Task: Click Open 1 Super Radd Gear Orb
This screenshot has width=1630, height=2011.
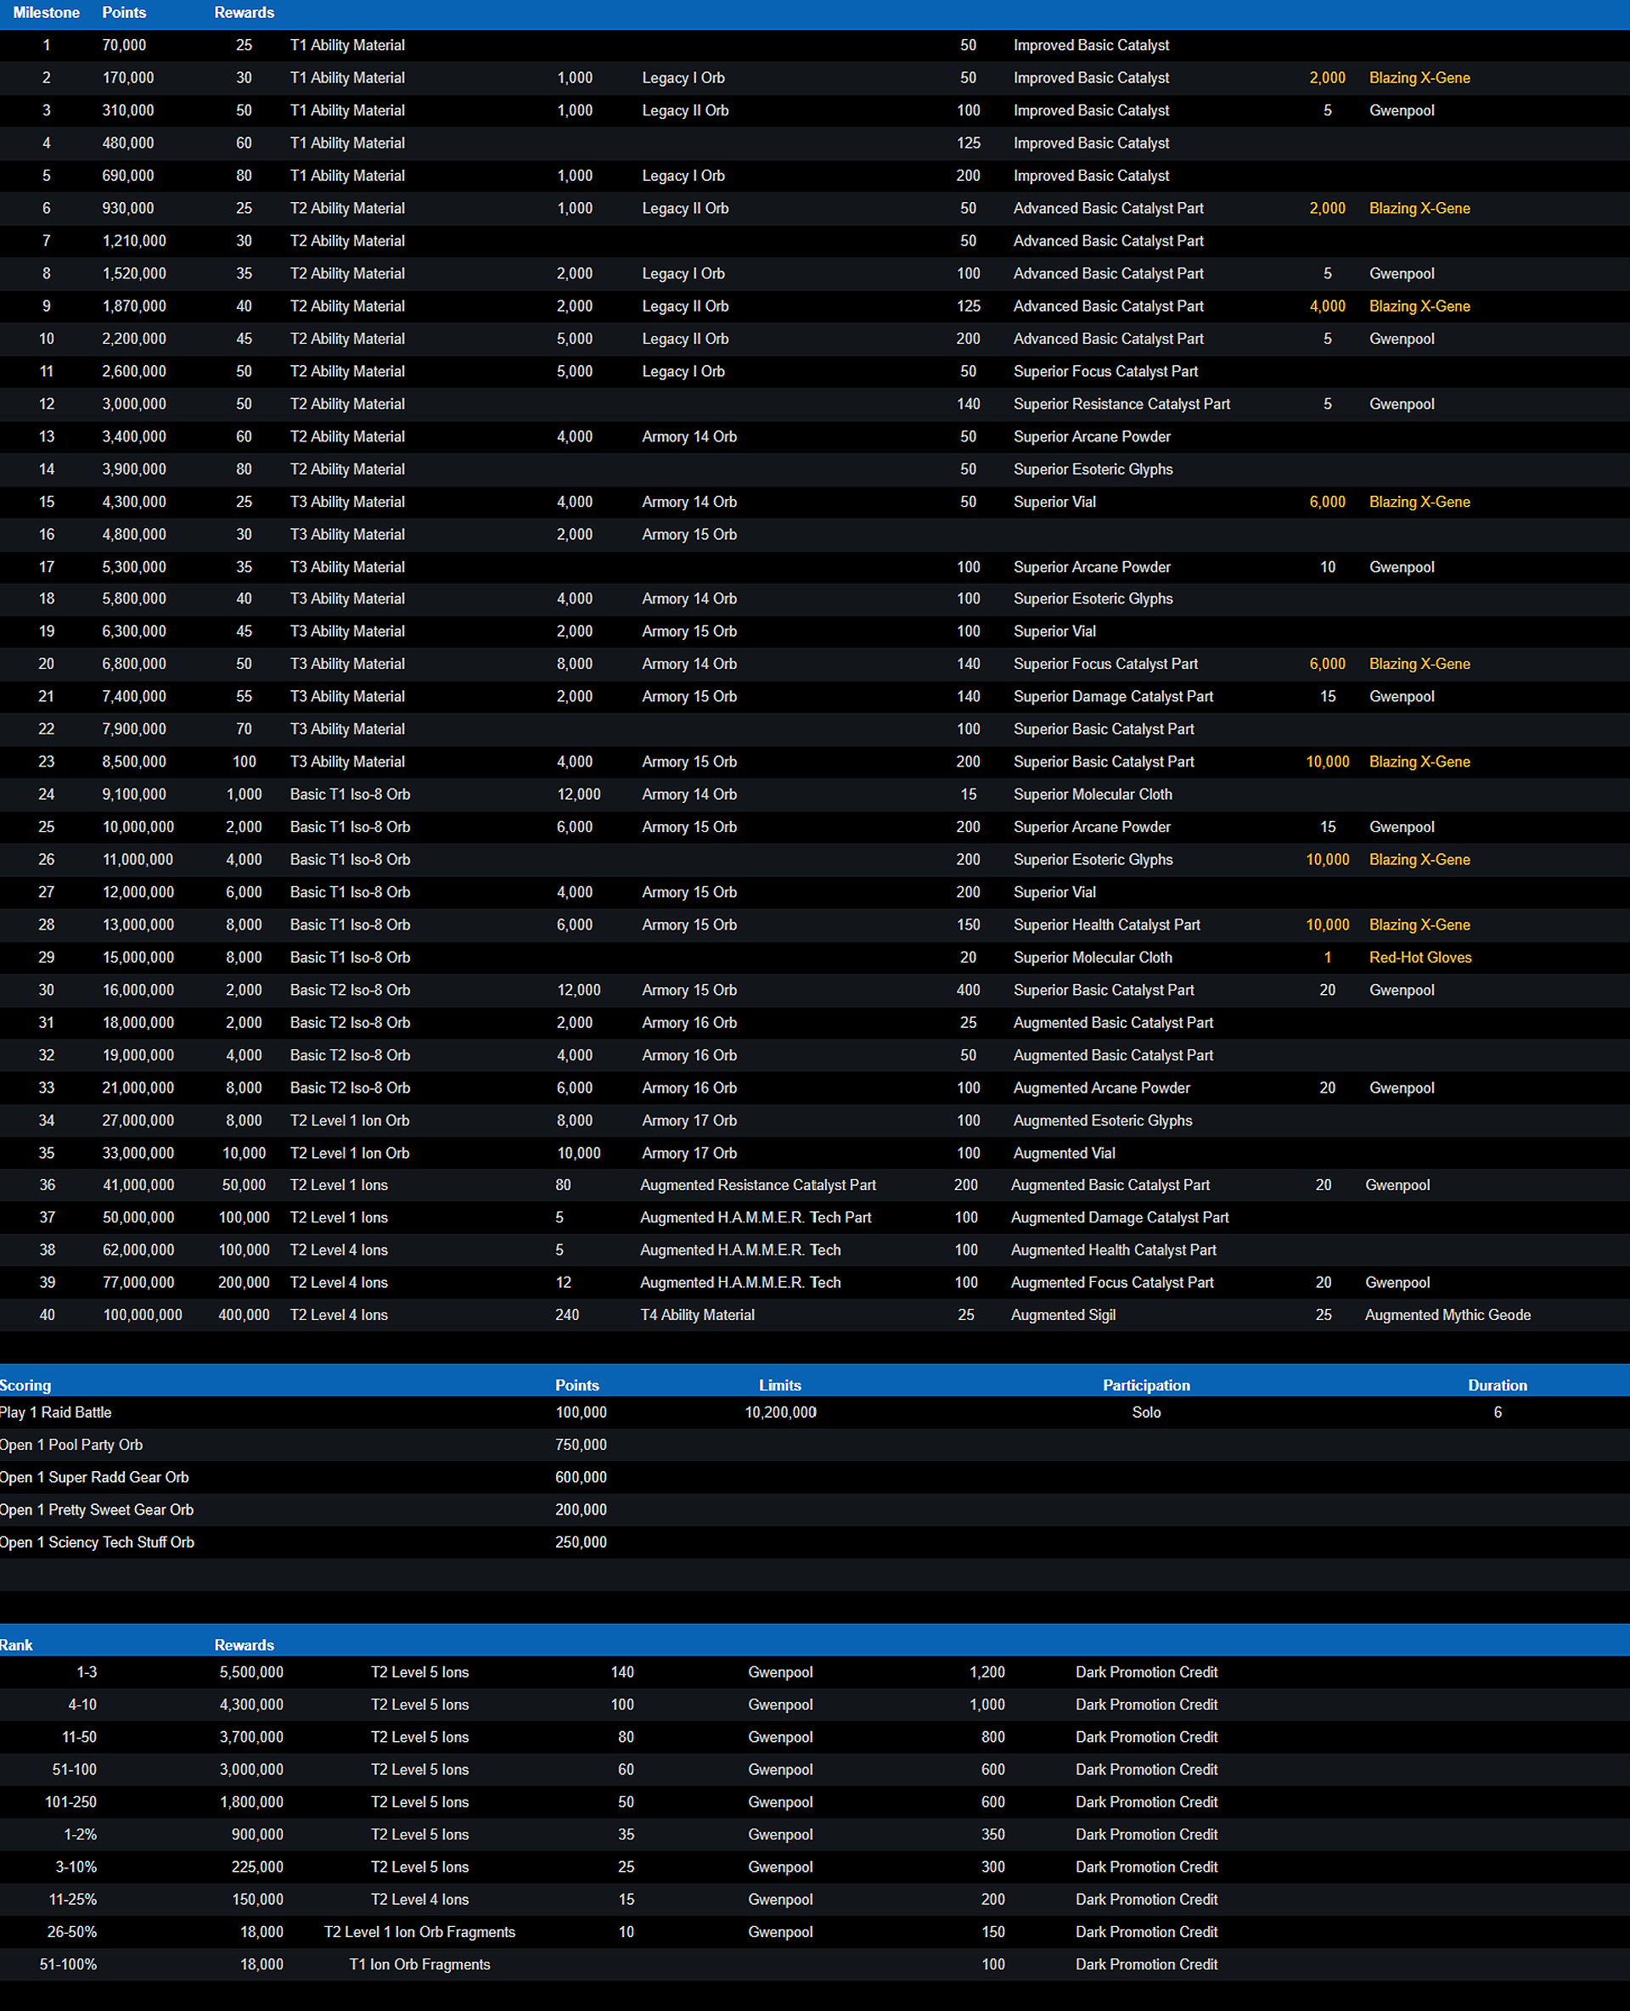Action: [95, 1478]
